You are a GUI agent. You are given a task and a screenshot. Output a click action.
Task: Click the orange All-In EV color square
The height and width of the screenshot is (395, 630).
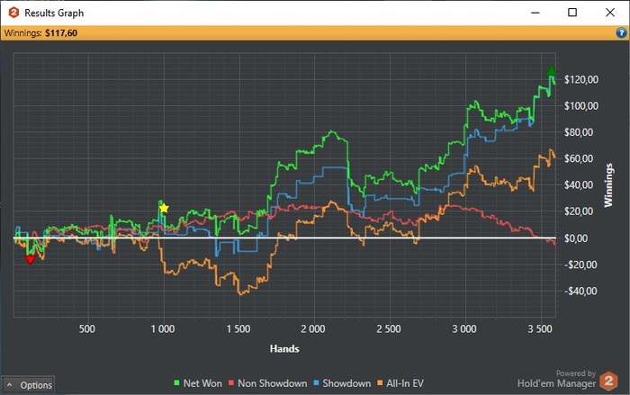pyautogui.click(x=380, y=383)
